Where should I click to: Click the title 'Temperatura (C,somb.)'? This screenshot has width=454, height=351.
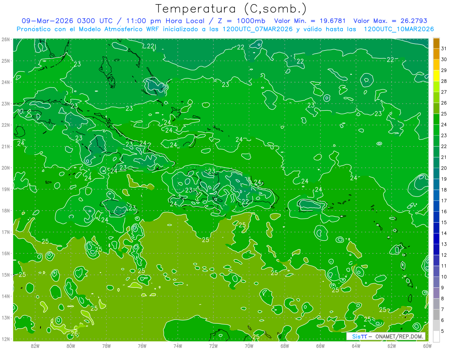pos(231,9)
